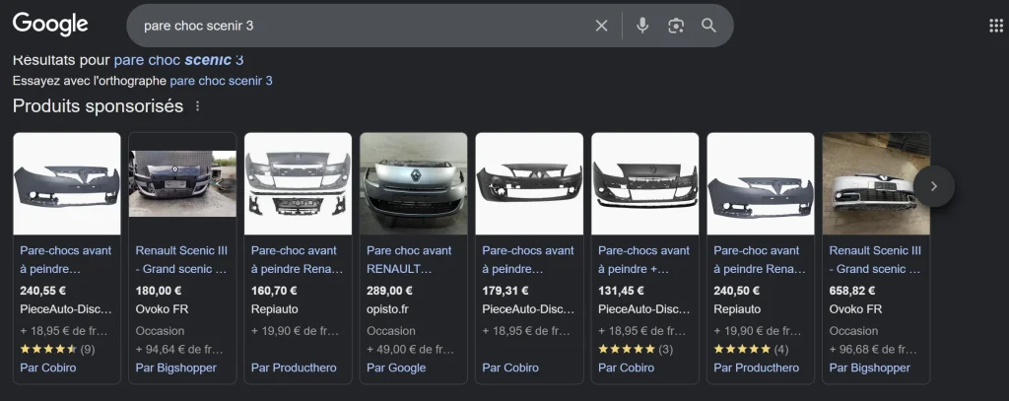Start voice search with microphone icon
This screenshot has height=401, width=1009.
pyautogui.click(x=642, y=26)
